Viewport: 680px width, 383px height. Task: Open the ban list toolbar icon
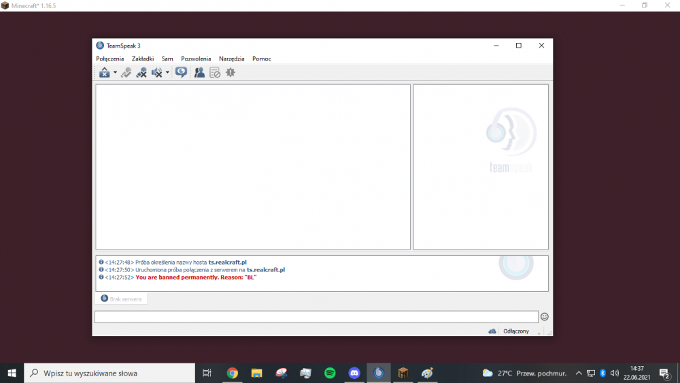tap(215, 73)
